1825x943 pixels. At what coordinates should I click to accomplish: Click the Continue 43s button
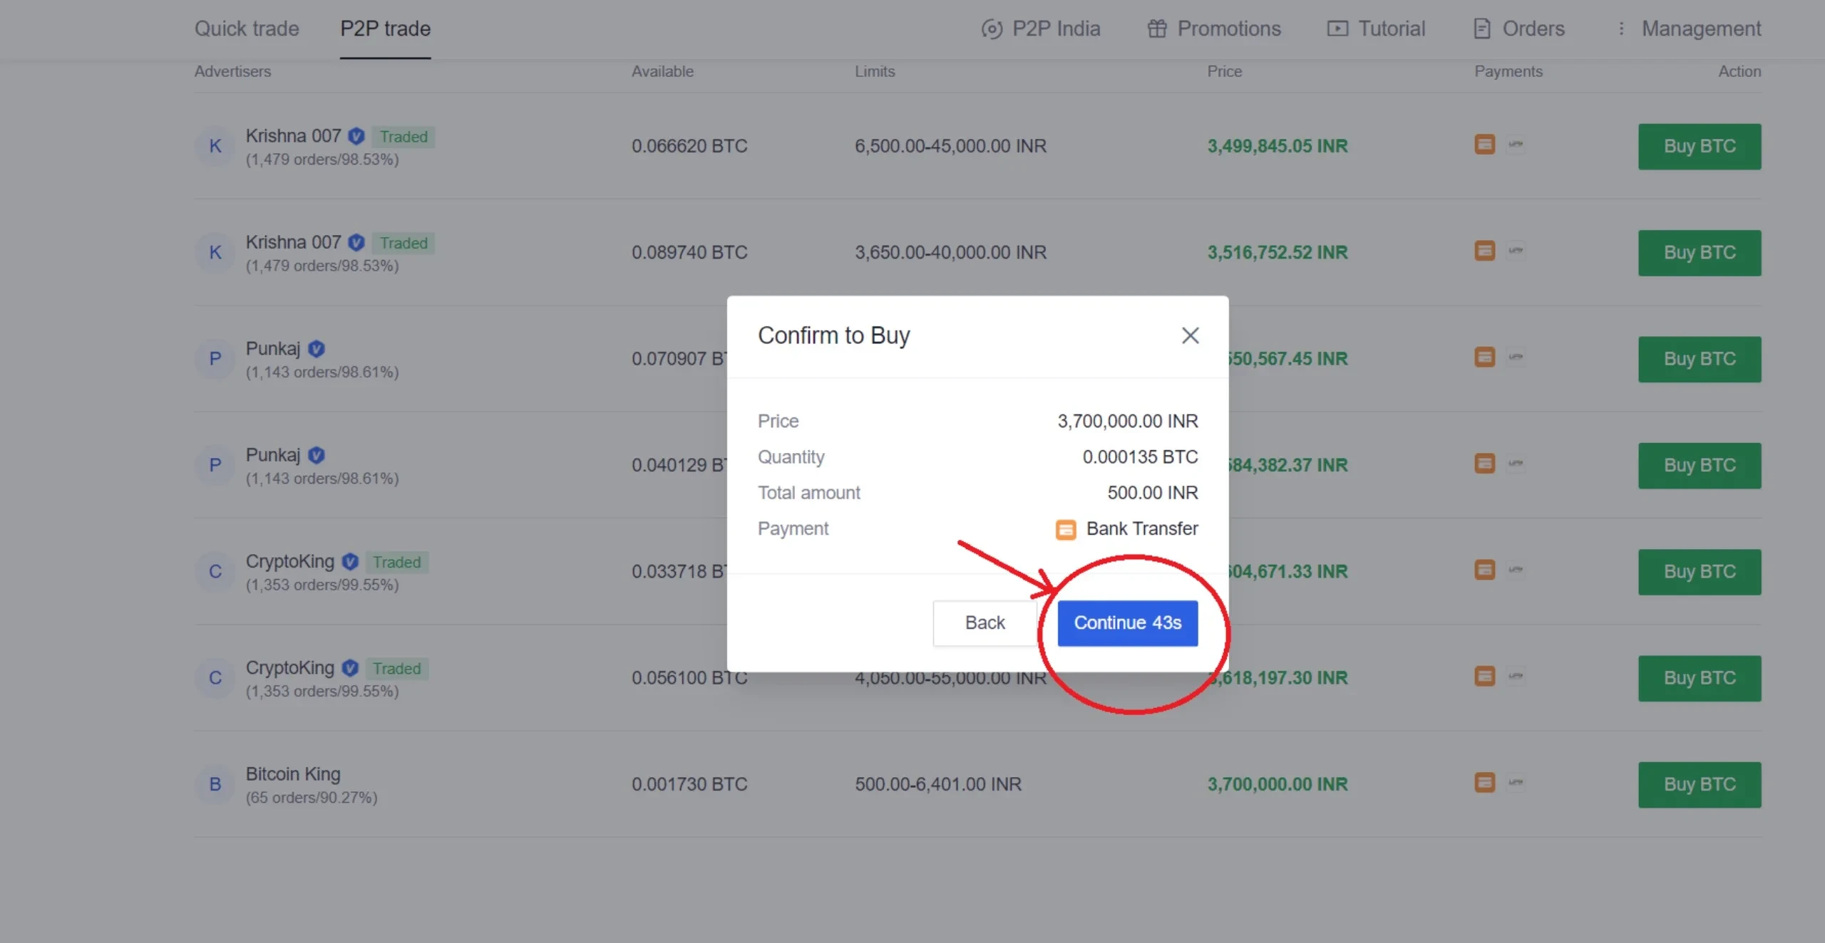pos(1127,623)
